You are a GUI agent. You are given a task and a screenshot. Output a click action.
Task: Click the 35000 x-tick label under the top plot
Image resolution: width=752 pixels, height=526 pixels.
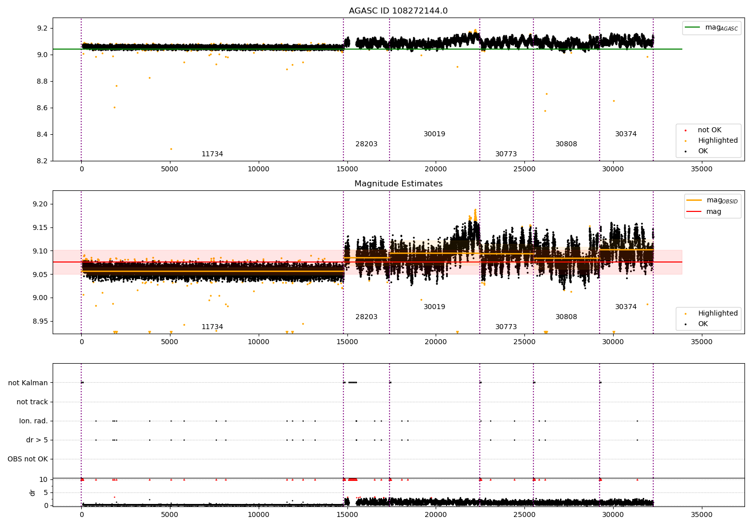(x=701, y=169)
